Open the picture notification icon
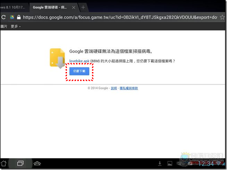The width and height of the screenshot is (227, 170). [x=170, y=163]
